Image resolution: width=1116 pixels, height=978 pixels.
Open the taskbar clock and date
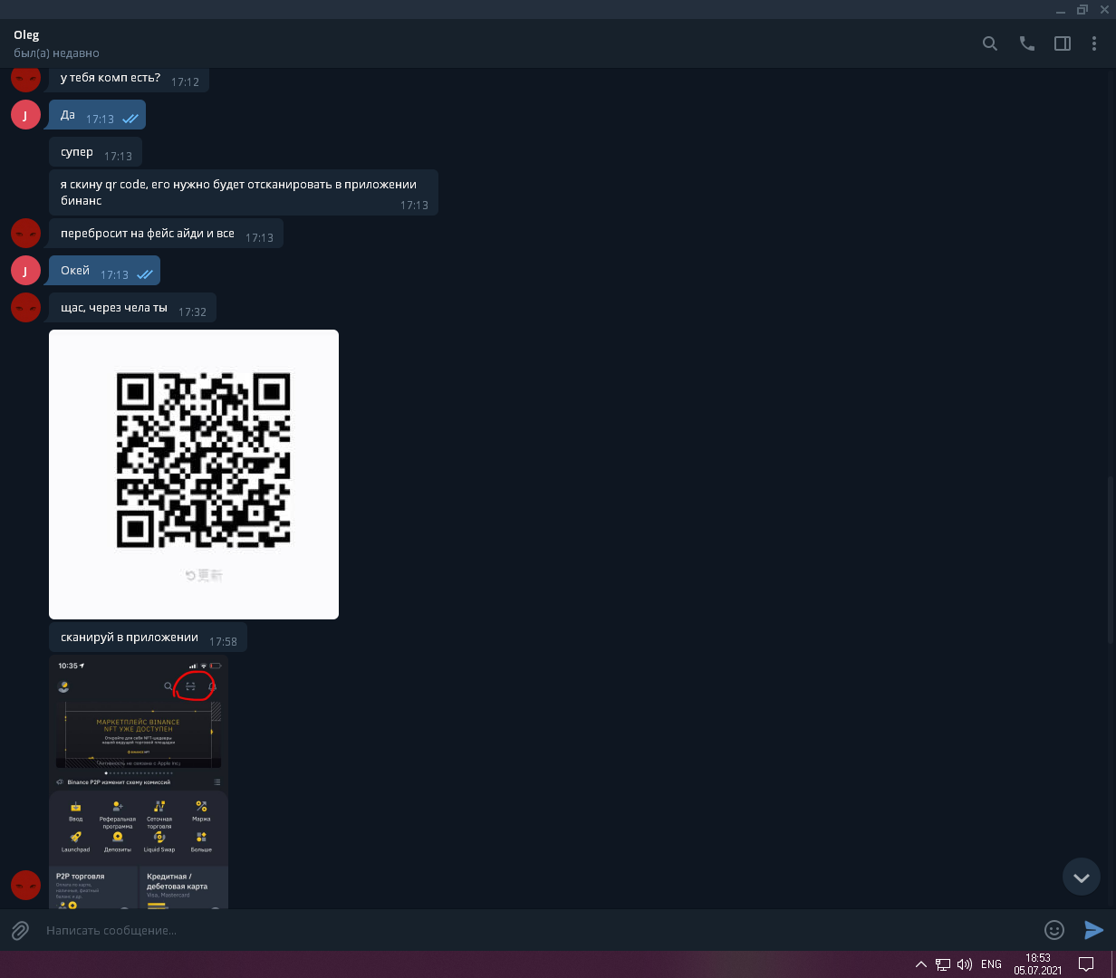coord(1037,964)
